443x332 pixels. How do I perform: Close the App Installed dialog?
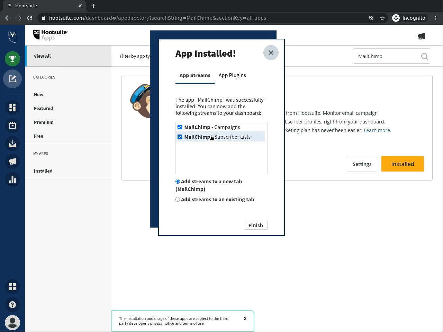[271, 53]
